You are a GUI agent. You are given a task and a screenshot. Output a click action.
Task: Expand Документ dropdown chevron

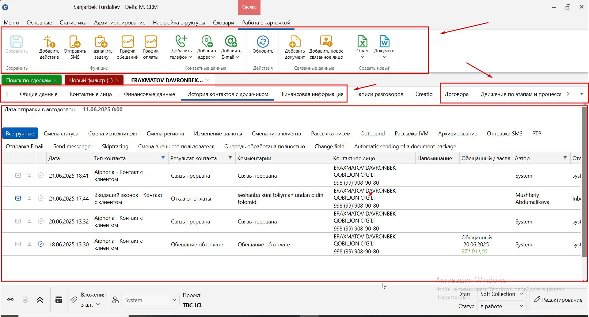coord(385,57)
